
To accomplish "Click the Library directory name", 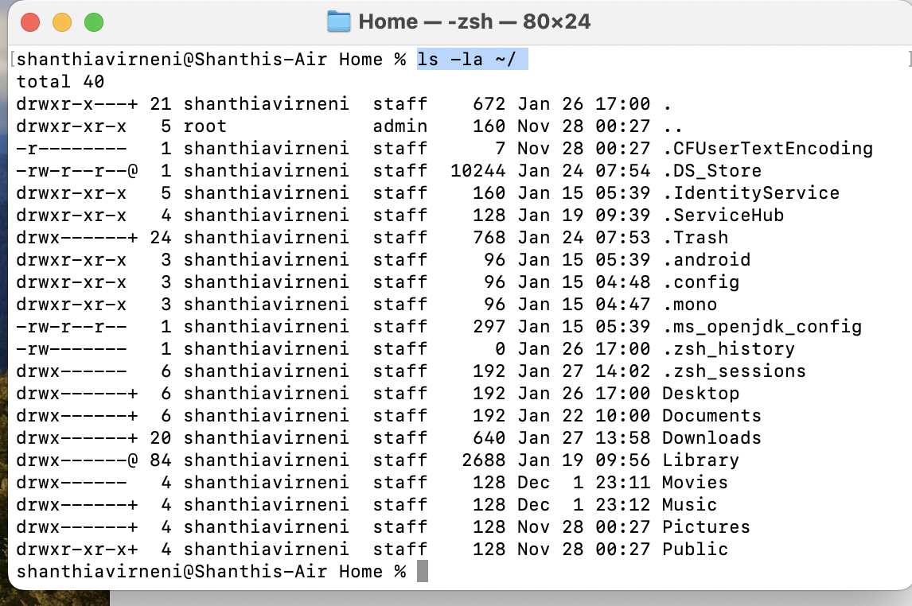I will (x=701, y=460).
